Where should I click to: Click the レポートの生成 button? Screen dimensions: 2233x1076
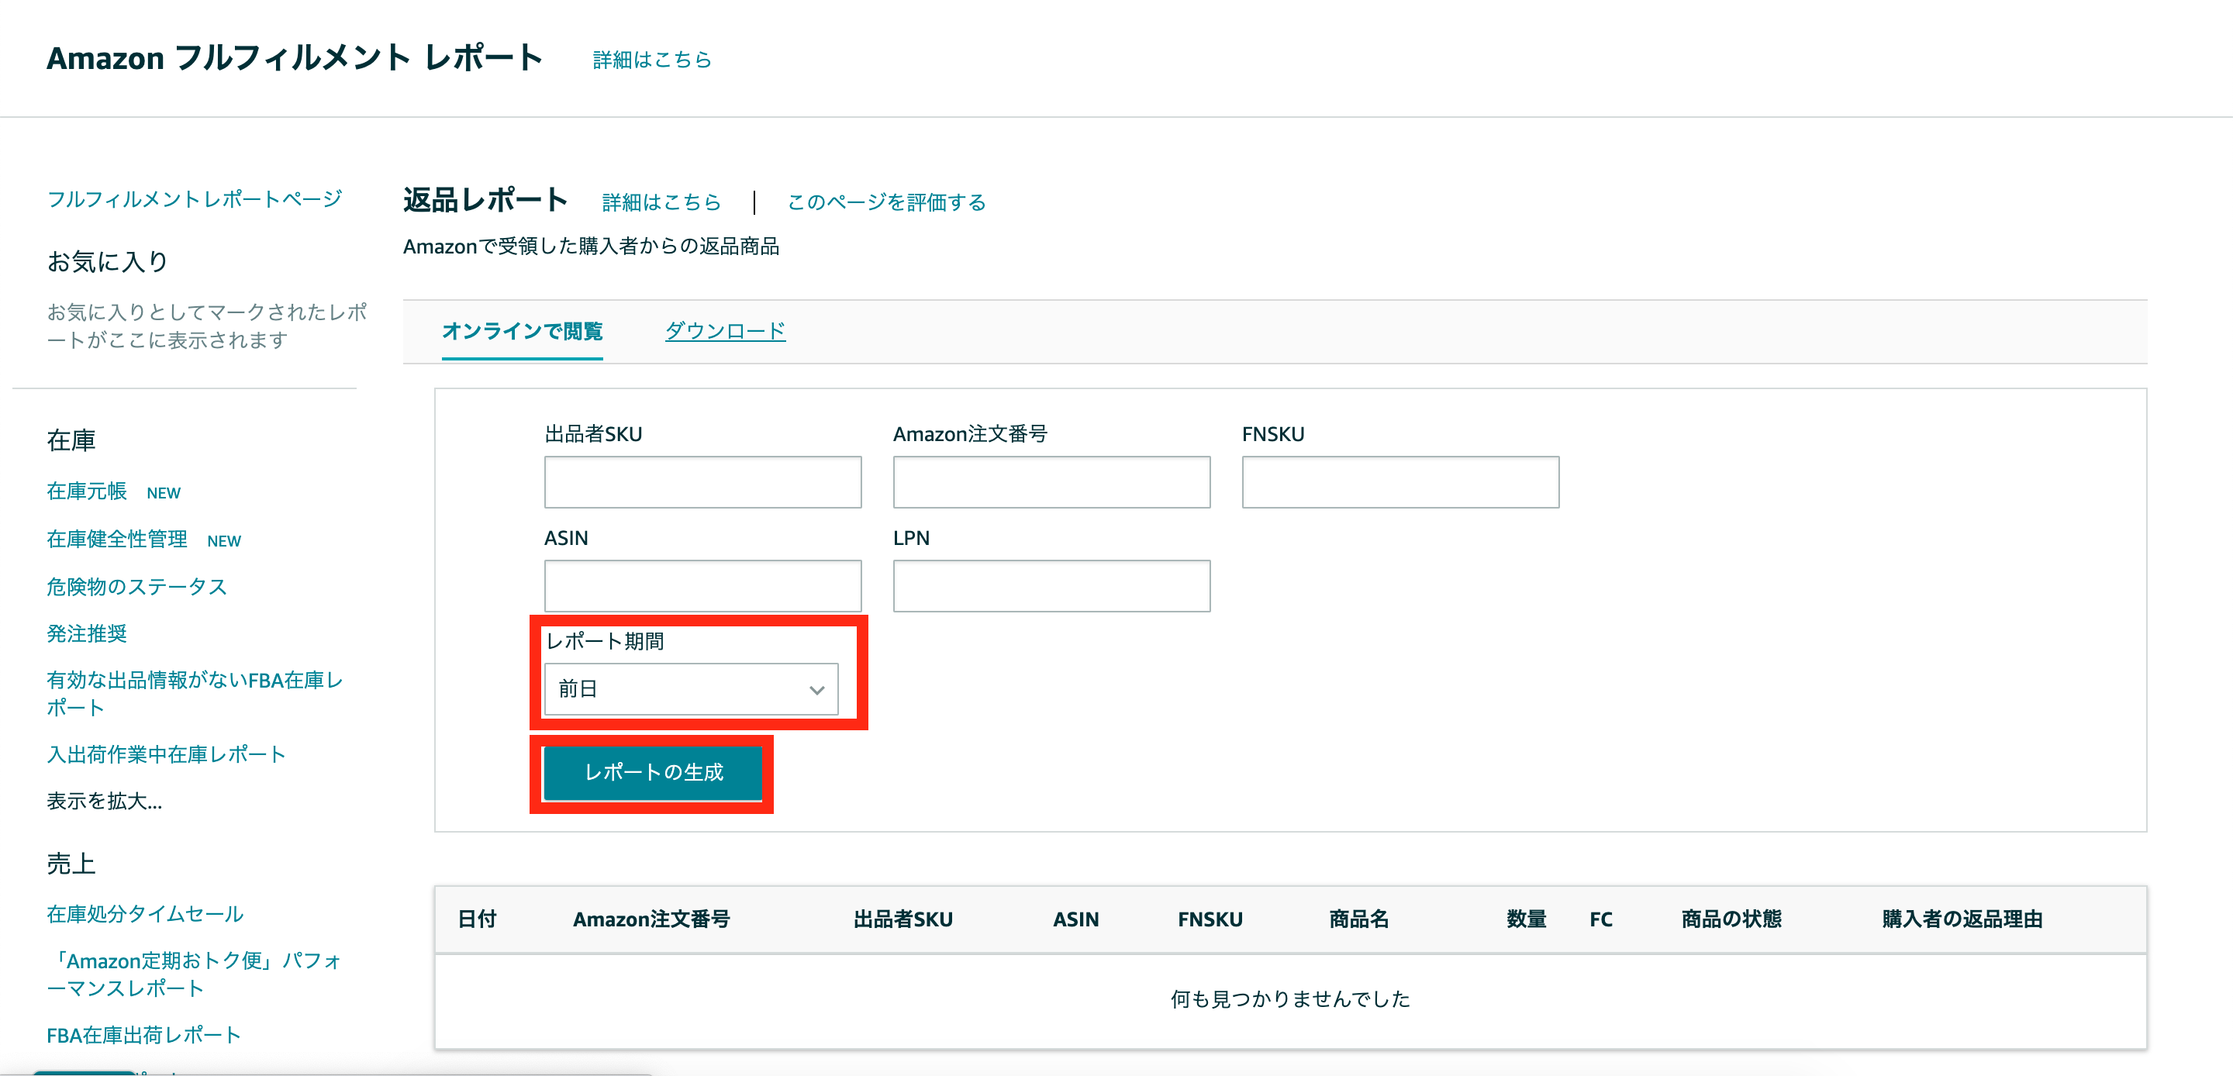pyautogui.click(x=653, y=771)
